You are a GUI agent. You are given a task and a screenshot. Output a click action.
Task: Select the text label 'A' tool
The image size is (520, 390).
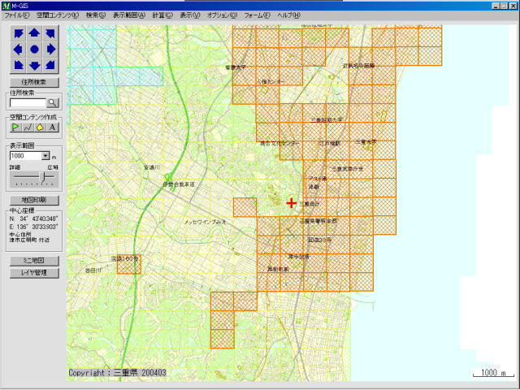pyautogui.click(x=52, y=127)
